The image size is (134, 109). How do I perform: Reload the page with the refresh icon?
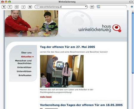click(x=16, y=7)
